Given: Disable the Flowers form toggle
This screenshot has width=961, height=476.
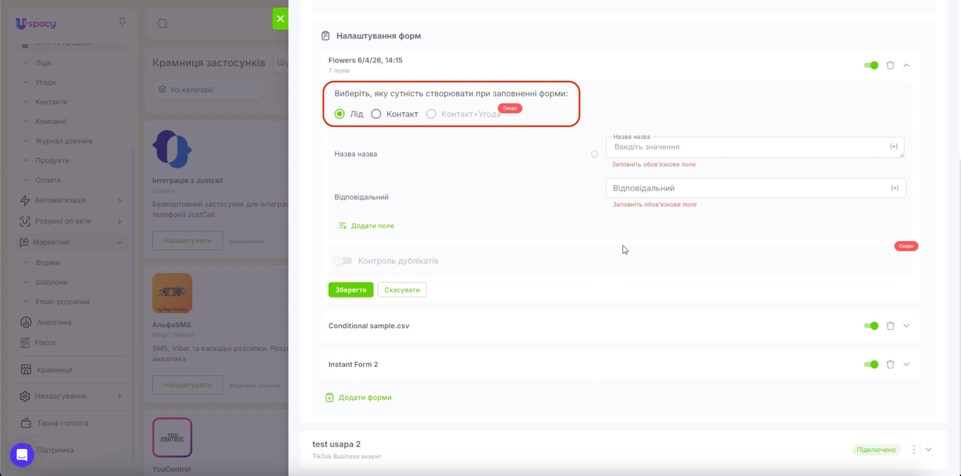Looking at the screenshot, I should (871, 65).
